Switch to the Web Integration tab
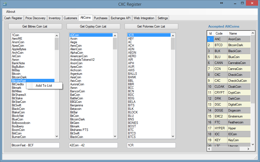Image resolution: width=260 pixels, height=162 pixels. pos(144,18)
